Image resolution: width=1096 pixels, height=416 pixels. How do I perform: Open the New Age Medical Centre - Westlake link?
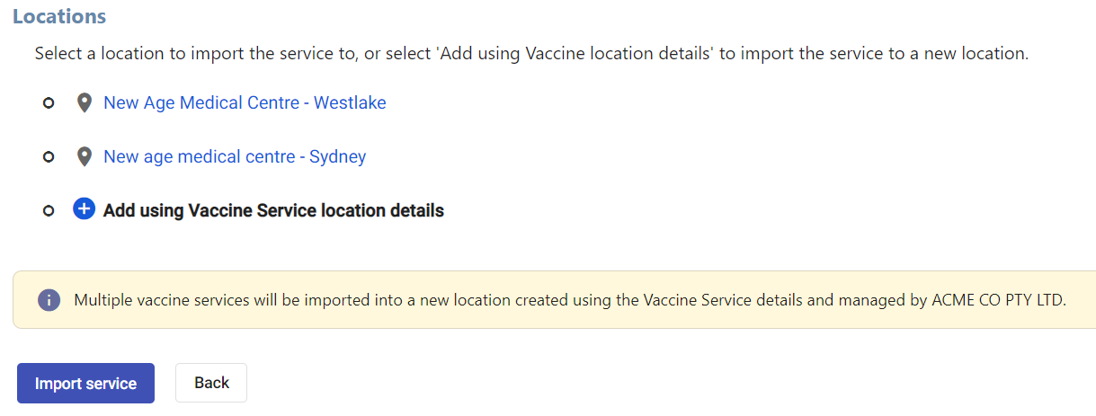tap(245, 103)
